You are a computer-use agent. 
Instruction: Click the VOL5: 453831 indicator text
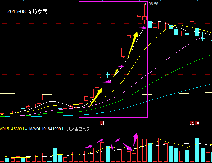click(x=12, y=129)
